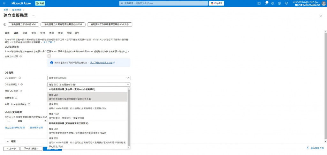Click the 本地備援儲存體 group heading
327x155 pixels.
[72, 89]
